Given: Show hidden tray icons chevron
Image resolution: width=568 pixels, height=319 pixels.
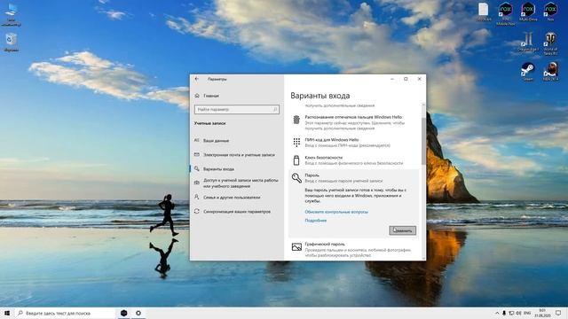Looking at the screenshot, I should tap(497, 313).
